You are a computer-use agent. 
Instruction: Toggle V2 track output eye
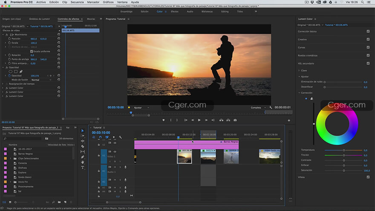[115, 143]
